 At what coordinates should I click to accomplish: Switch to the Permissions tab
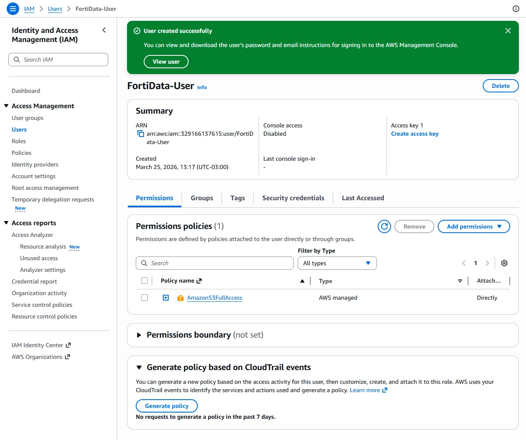point(155,198)
